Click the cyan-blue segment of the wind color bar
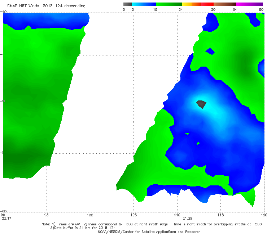The width and height of the screenshot is (267, 234). coord(144,4)
